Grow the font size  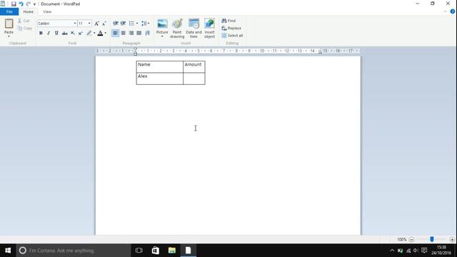click(97, 24)
